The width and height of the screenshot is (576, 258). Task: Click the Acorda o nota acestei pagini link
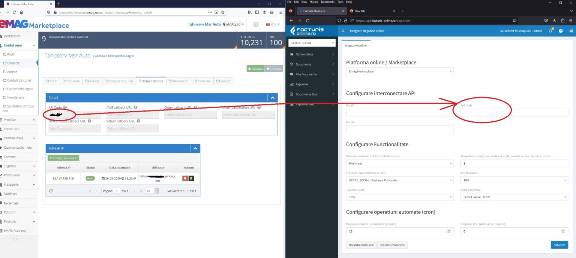click(114, 56)
